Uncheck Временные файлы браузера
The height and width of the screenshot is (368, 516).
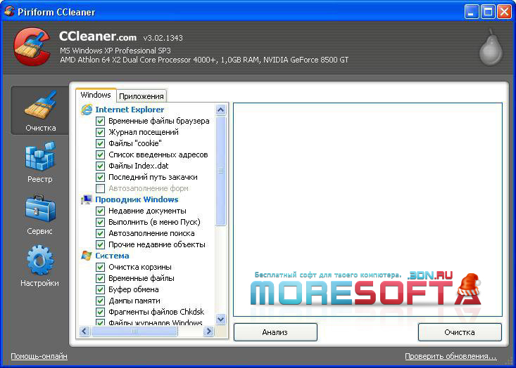(101, 121)
